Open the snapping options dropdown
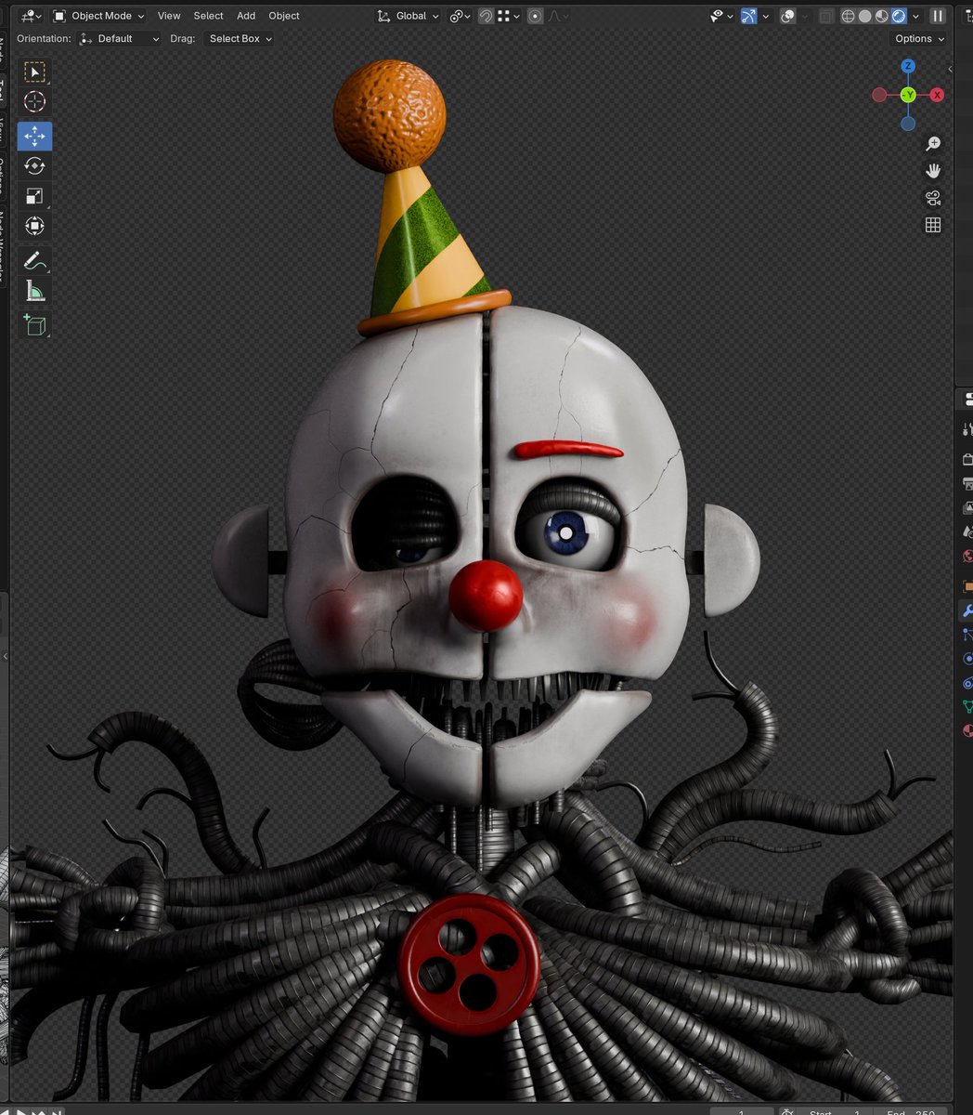Screen dimensions: 973x1115 click(x=509, y=16)
